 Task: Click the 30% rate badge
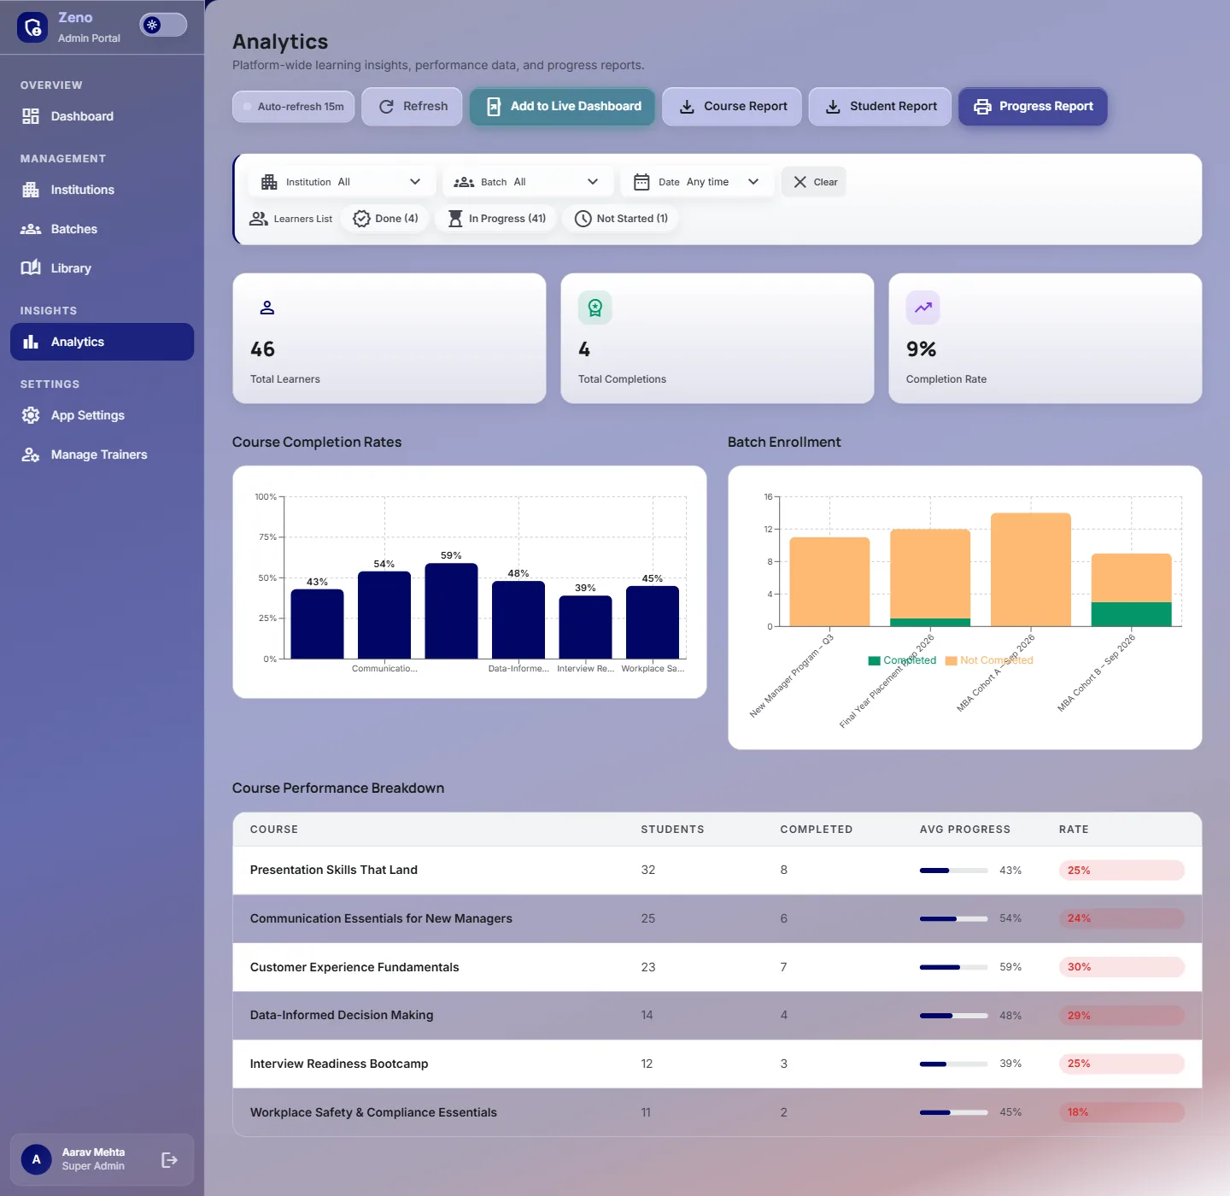click(1122, 967)
